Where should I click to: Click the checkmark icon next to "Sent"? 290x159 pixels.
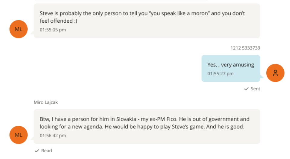(x=246, y=89)
